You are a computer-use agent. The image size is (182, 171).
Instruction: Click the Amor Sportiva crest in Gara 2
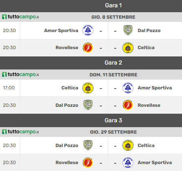click(x=128, y=88)
